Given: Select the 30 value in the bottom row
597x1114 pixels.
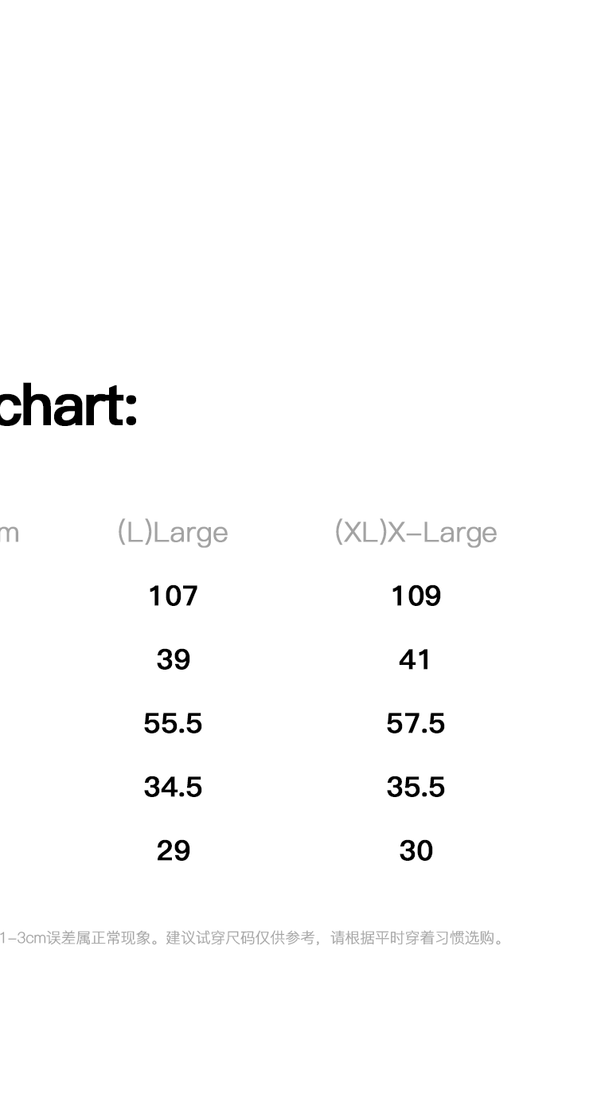Looking at the screenshot, I should tap(416, 850).
